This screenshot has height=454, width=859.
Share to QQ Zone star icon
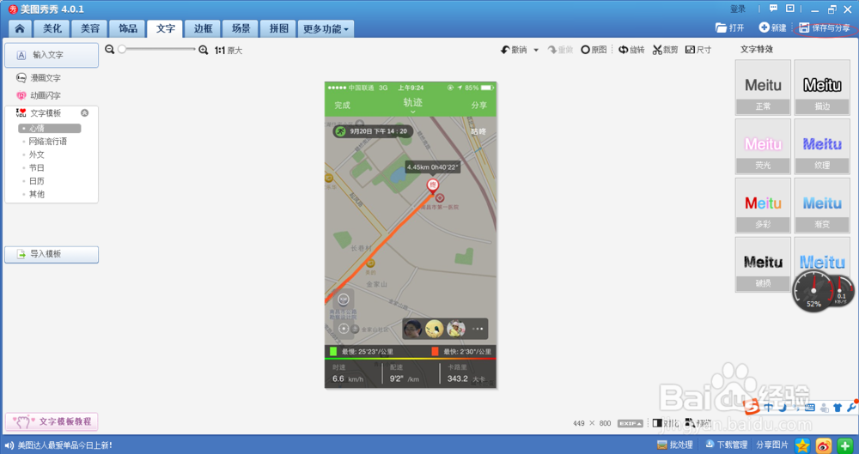click(802, 445)
